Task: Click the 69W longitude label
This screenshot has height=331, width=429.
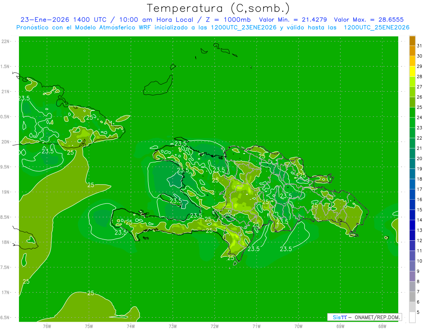Action: 340,326
